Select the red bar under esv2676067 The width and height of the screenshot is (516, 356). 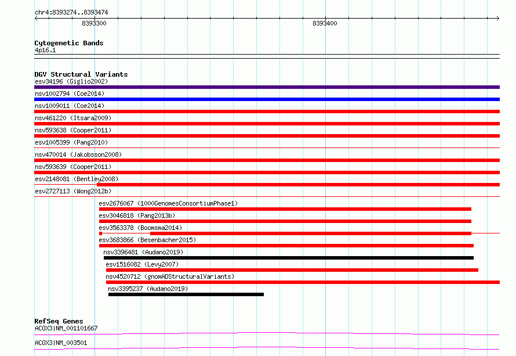(285, 209)
